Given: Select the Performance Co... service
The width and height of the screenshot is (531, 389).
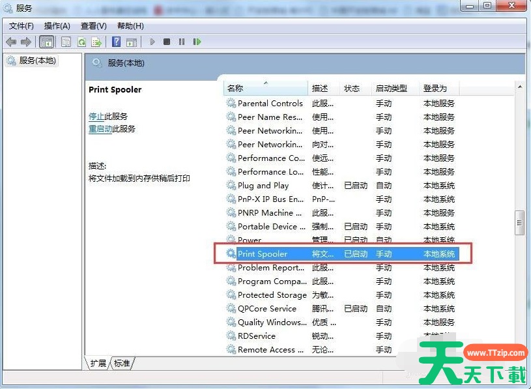Looking at the screenshot, I should pos(271,158).
